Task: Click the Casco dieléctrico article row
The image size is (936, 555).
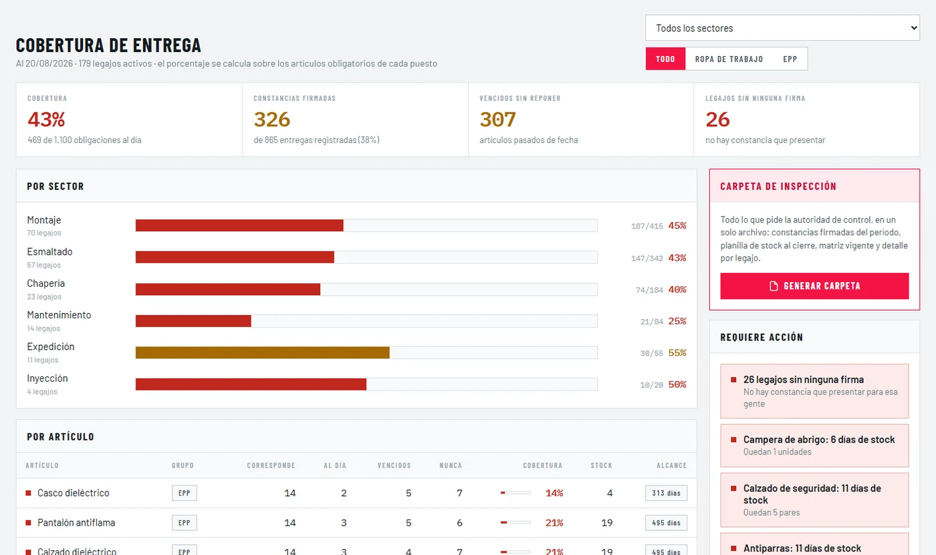Action: pos(356,493)
